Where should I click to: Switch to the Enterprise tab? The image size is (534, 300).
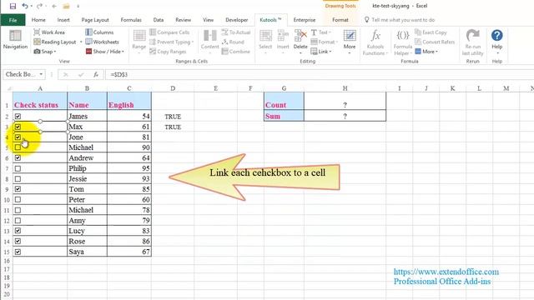[x=305, y=20]
